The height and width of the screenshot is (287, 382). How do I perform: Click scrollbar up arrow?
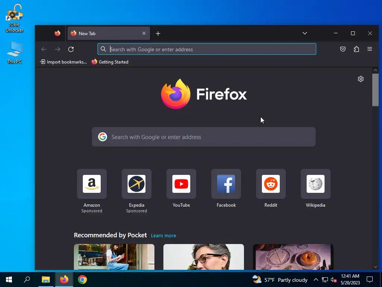click(375, 70)
